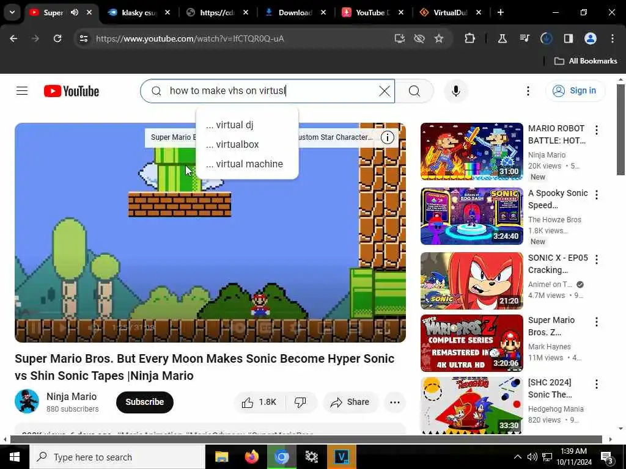Open the VirtualDub taskbar app
The height and width of the screenshot is (469, 626).
coord(341,457)
